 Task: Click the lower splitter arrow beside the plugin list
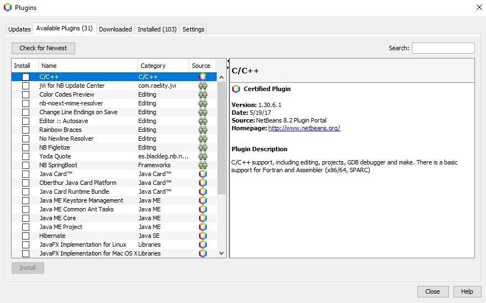[x=228, y=67]
